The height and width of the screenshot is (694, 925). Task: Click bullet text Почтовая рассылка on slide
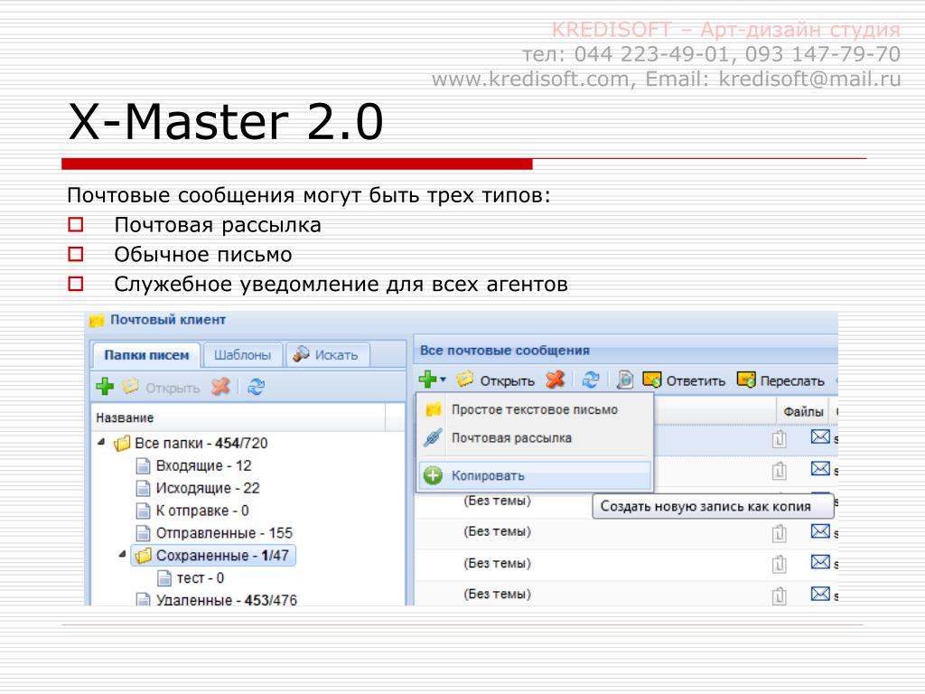[x=218, y=225]
